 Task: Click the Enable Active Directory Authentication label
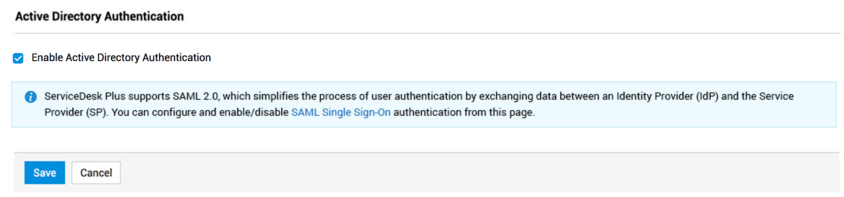tap(121, 58)
